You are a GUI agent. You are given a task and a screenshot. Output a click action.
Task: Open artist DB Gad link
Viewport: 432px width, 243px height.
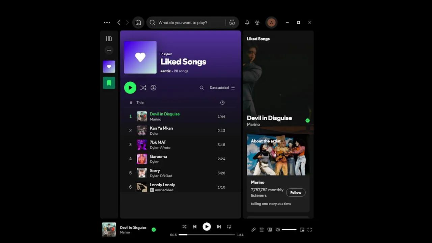(166, 176)
